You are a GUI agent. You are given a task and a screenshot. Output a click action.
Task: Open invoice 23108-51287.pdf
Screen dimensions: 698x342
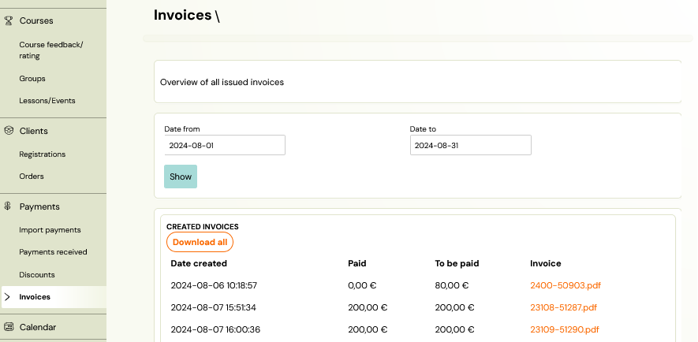pos(563,307)
